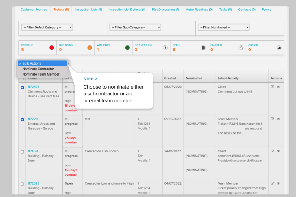The height and width of the screenshot is (197, 296).
Task: Click the Closed thumbs-up icon
Action: click(x=279, y=48)
